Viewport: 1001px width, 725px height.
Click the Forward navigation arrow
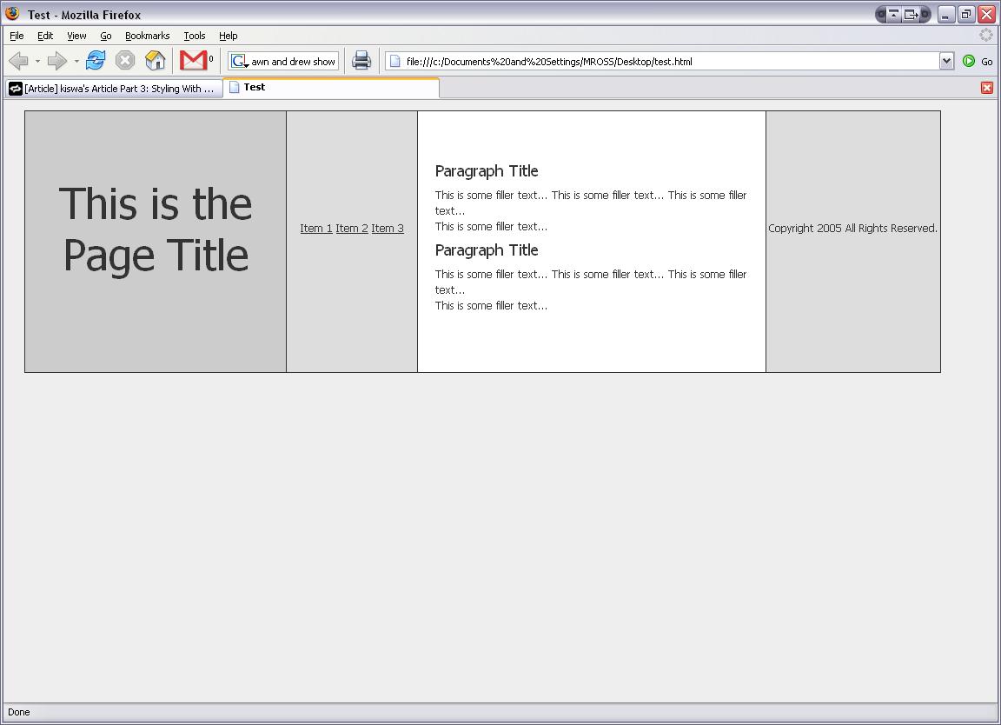click(56, 61)
